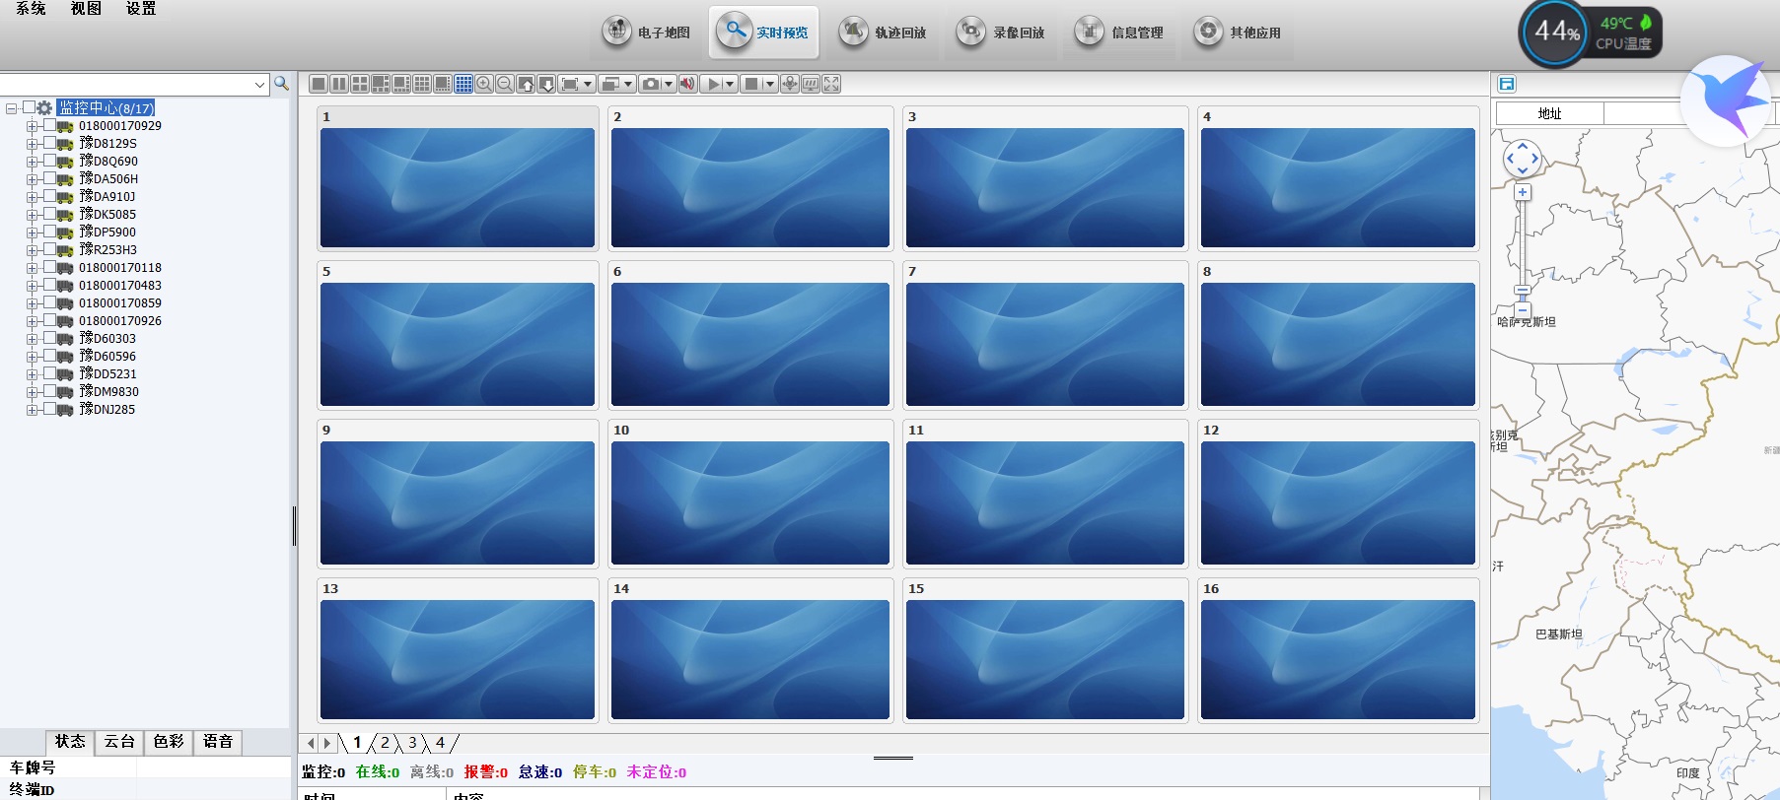Open the vehicle search combo box dropdown

coord(260,85)
